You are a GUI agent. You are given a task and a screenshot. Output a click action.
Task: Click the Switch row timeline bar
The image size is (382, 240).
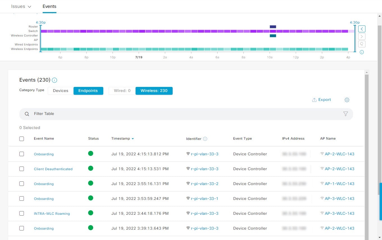tap(198, 31)
